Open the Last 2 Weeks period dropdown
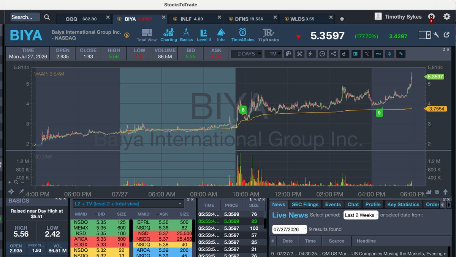The height and width of the screenshot is (257, 456). click(x=361, y=215)
